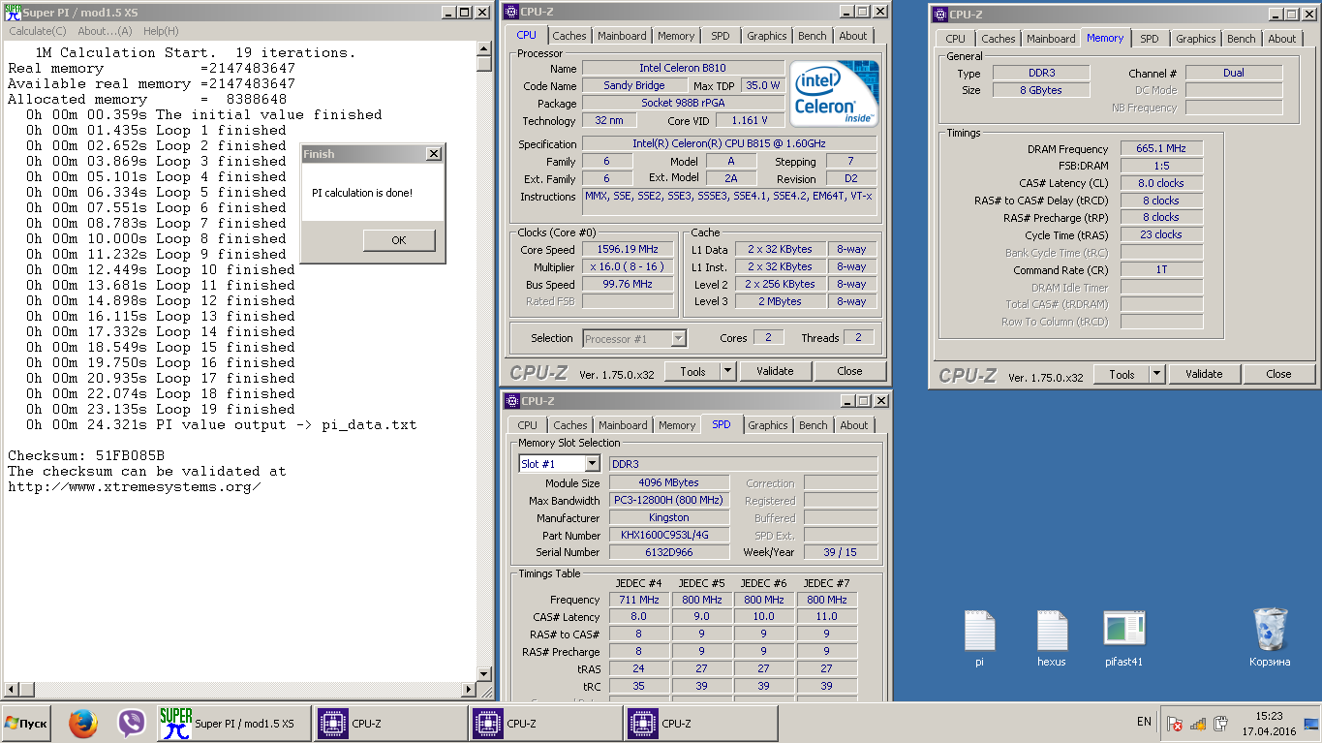Expand Tools arrow in Memory window
The height and width of the screenshot is (743, 1322).
coord(1157,374)
